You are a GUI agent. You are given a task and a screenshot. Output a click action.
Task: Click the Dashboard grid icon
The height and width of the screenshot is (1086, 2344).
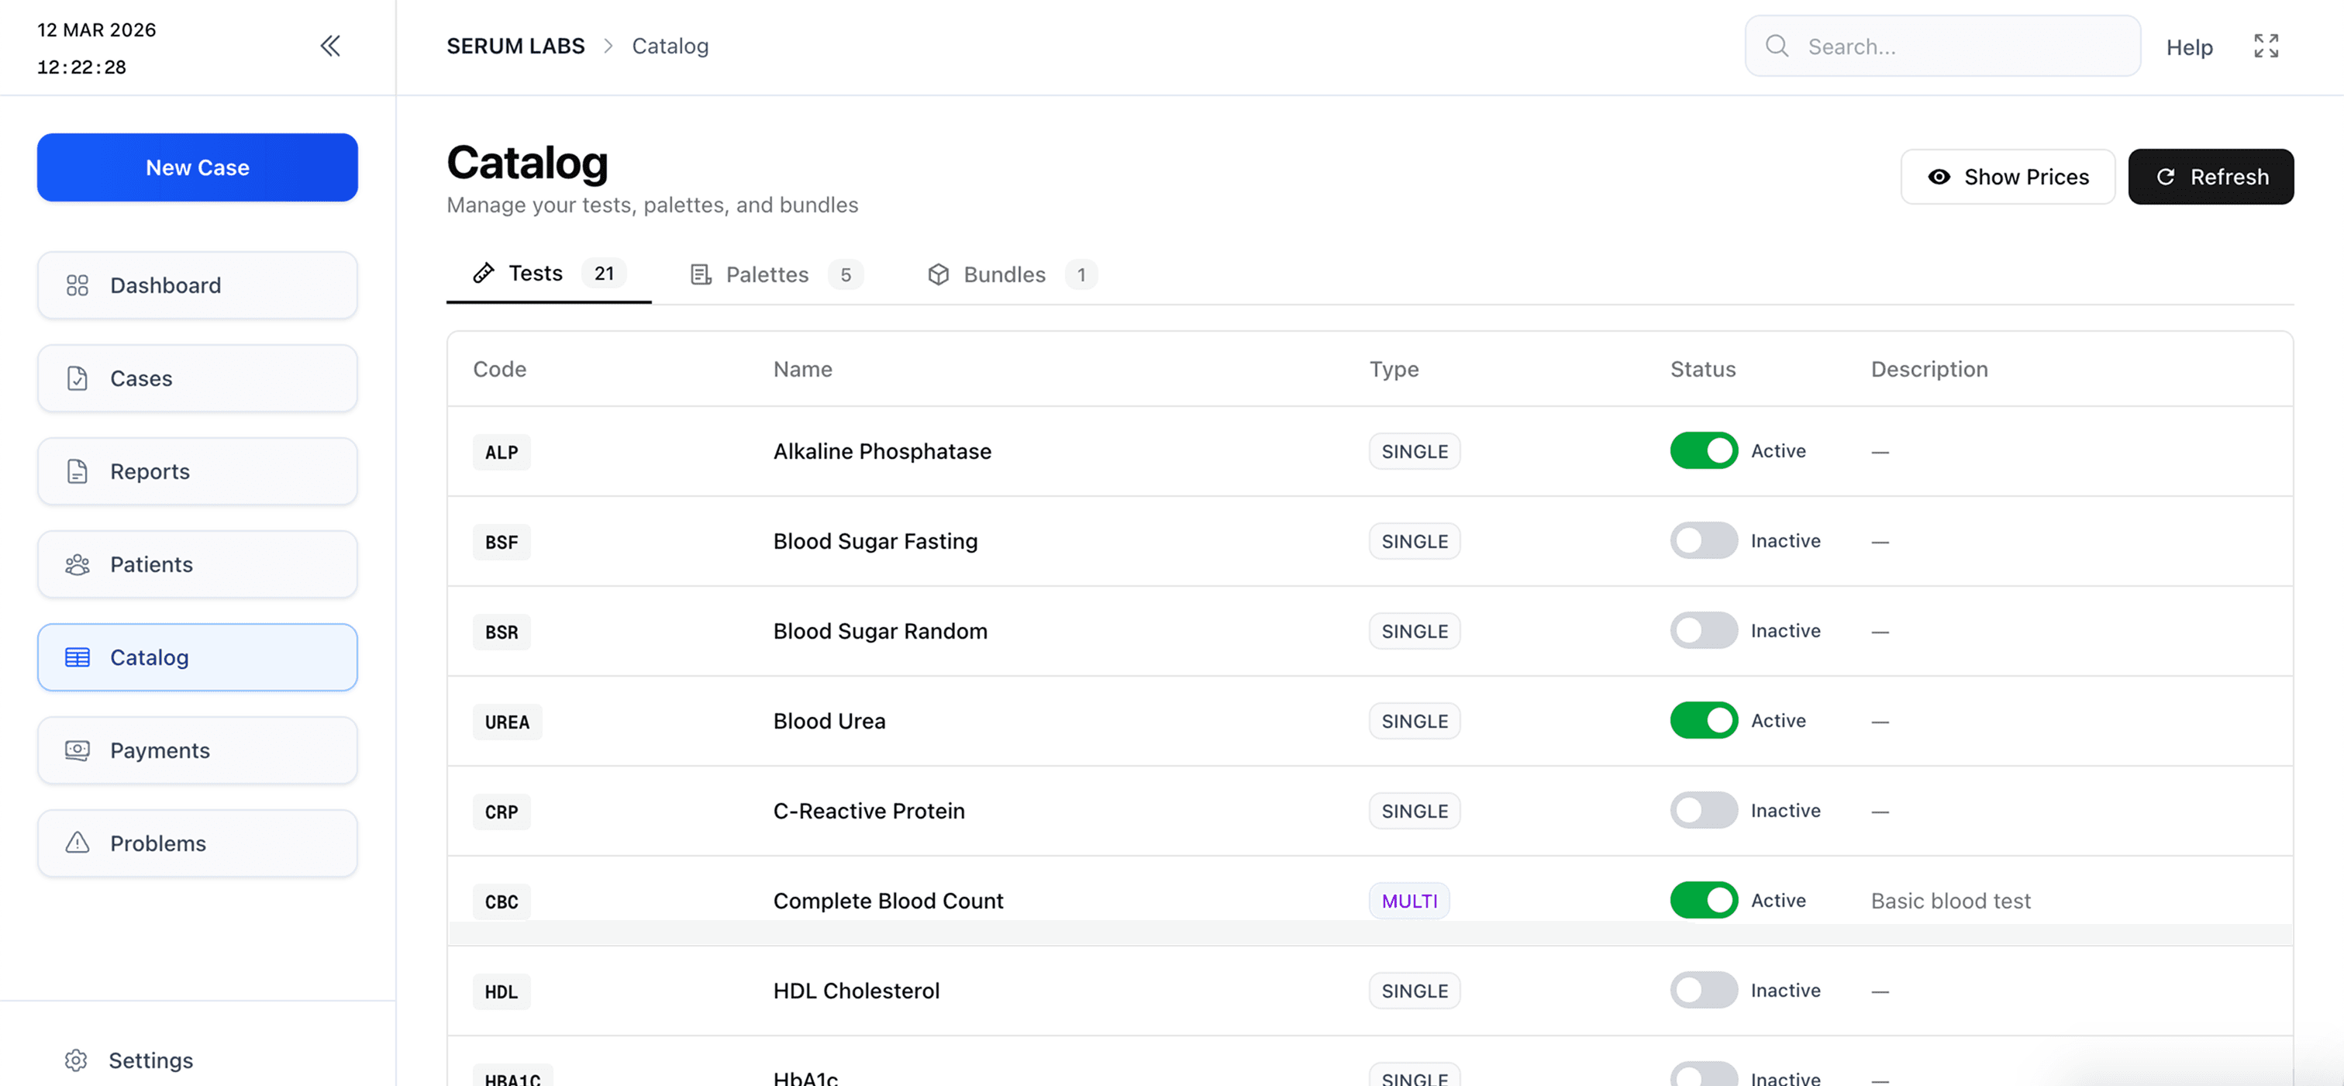(x=78, y=285)
